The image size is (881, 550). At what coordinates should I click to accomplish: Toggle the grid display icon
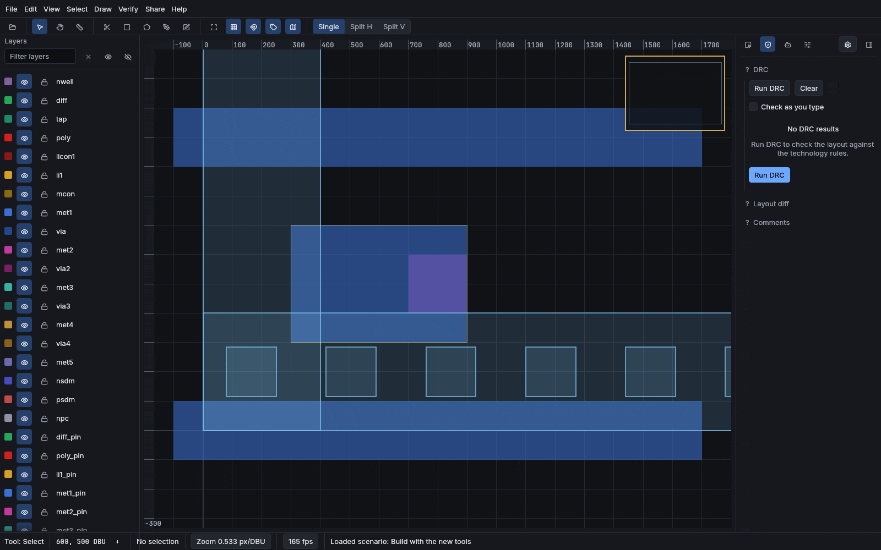[x=233, y=27]
